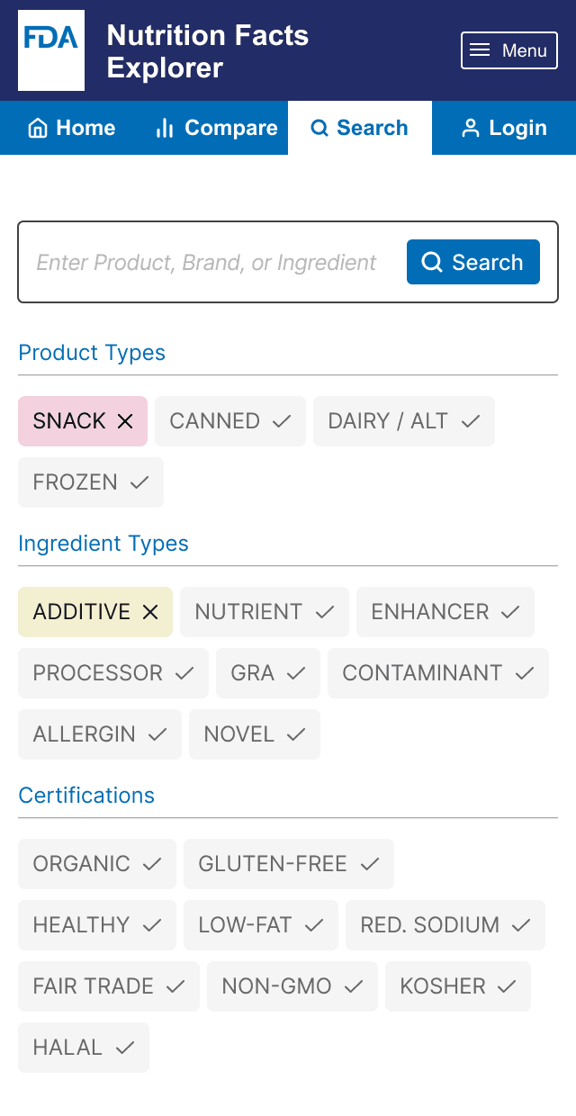The width and height of the screenshot is (576, 1116).
Task: Enable the ORGANIC certification filter
Action: (x=96, y=863)
